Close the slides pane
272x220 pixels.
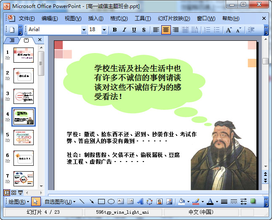click(40, 40)
